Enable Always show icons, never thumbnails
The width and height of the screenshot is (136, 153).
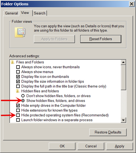click(18, 67)
